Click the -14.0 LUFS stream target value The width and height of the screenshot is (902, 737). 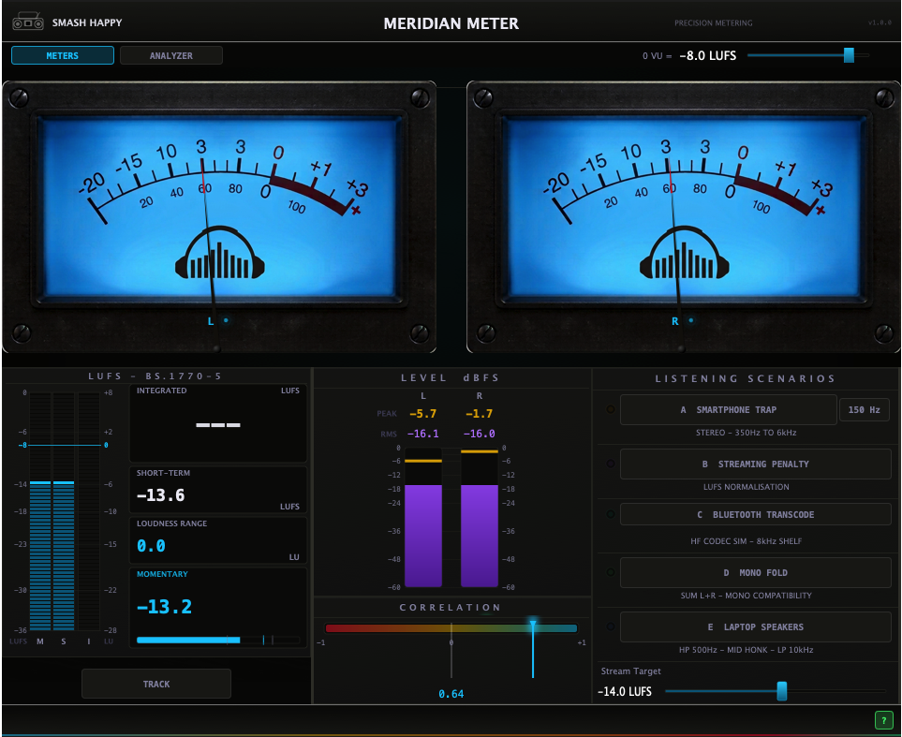tap(625, 691)
